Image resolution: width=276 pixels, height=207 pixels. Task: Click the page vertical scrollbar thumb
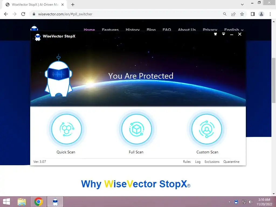tap(274, 80)
